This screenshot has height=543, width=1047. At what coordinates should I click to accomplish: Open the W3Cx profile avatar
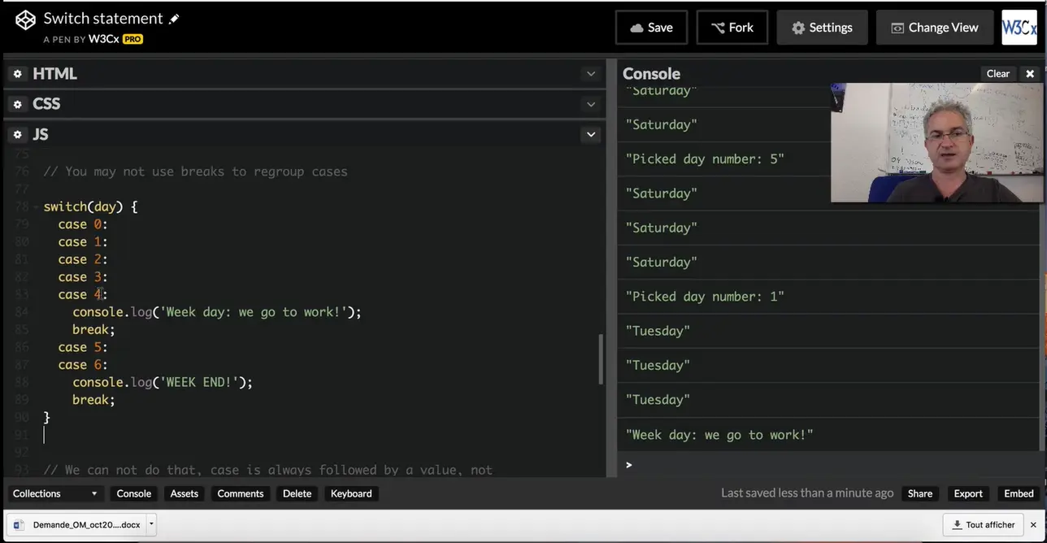(1019, 28)
